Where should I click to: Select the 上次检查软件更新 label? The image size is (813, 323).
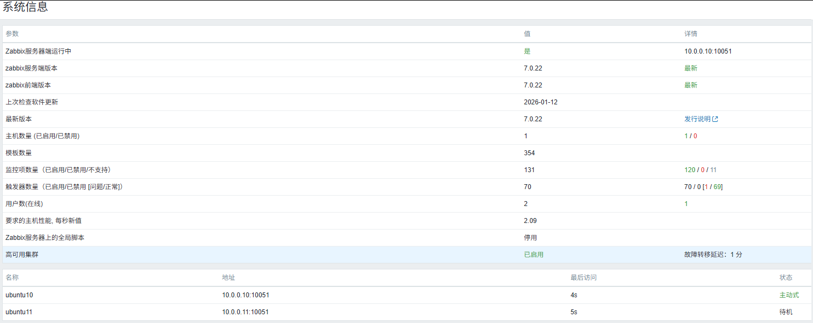click(x=32, y=102)
